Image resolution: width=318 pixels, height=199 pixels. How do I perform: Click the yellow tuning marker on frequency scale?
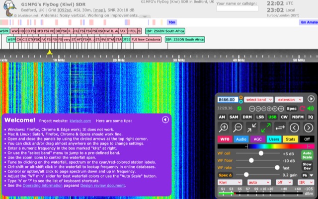click(50, 52)
